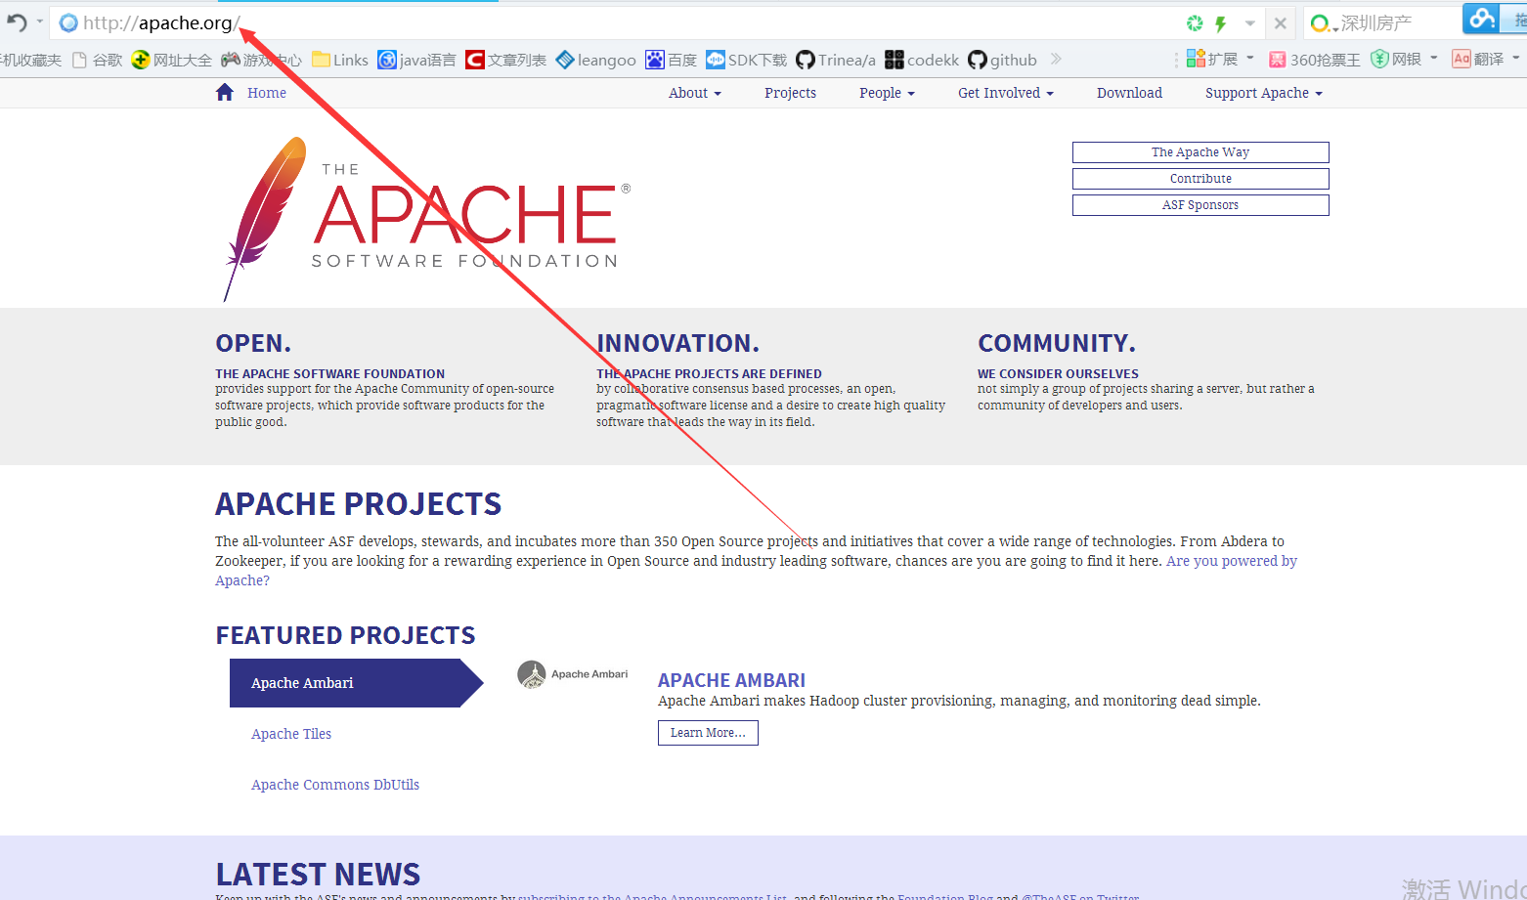Expand the People menu

[887, 93]
